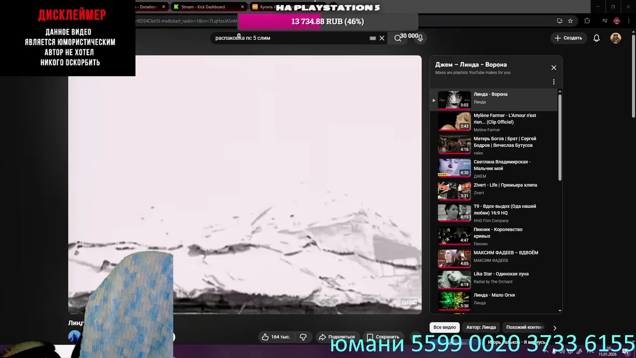Close the Mix playlist panel

pos(554,68)
